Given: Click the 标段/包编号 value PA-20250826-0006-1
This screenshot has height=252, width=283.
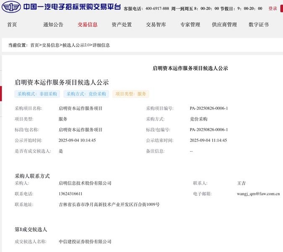Looking at the screenshot, I should 209,130.
